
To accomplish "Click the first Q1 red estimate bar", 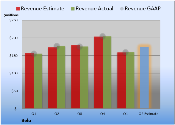I will pos(29,81).
